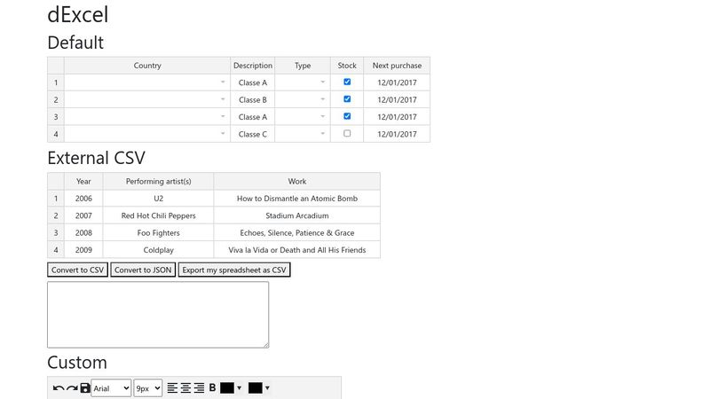Center align text in toolbar
710x399 pixels.
pyautogui.click(x=185, y=388)
